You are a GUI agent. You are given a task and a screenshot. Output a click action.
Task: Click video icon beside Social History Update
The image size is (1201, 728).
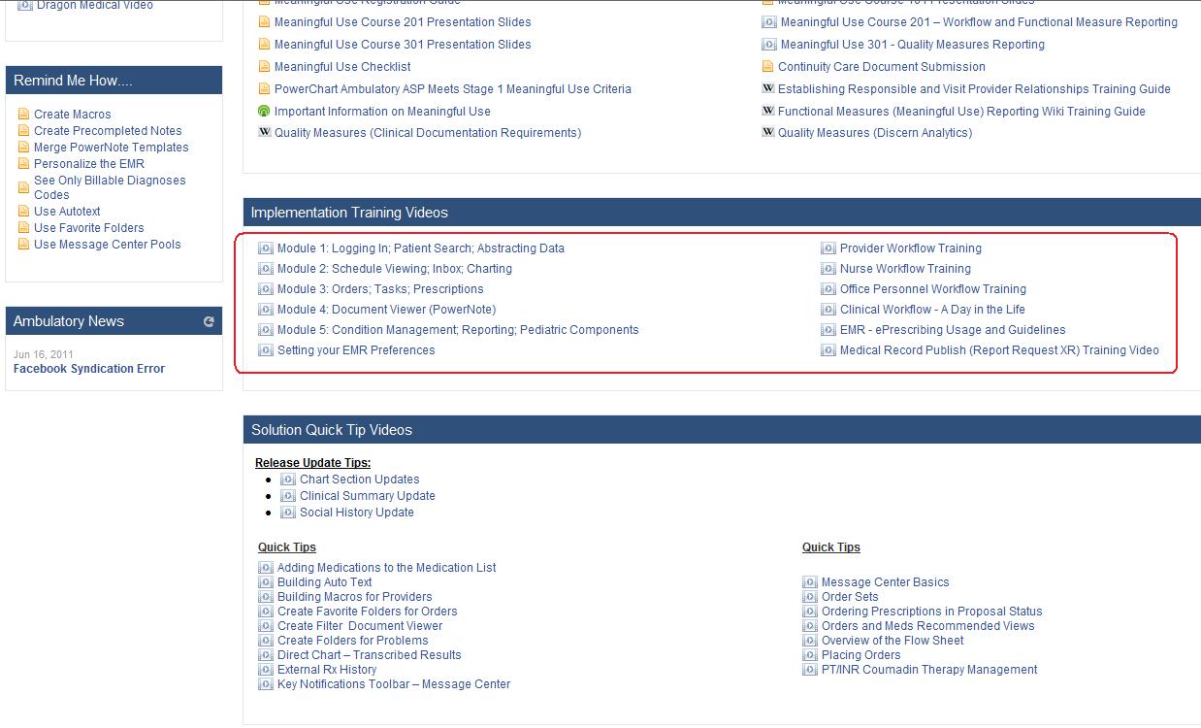pos(288,513)
